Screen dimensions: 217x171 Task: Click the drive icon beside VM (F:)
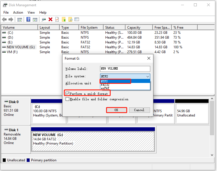pos(4,52)
